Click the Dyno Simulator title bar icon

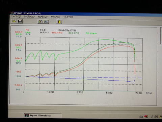(x=12, y=13)
